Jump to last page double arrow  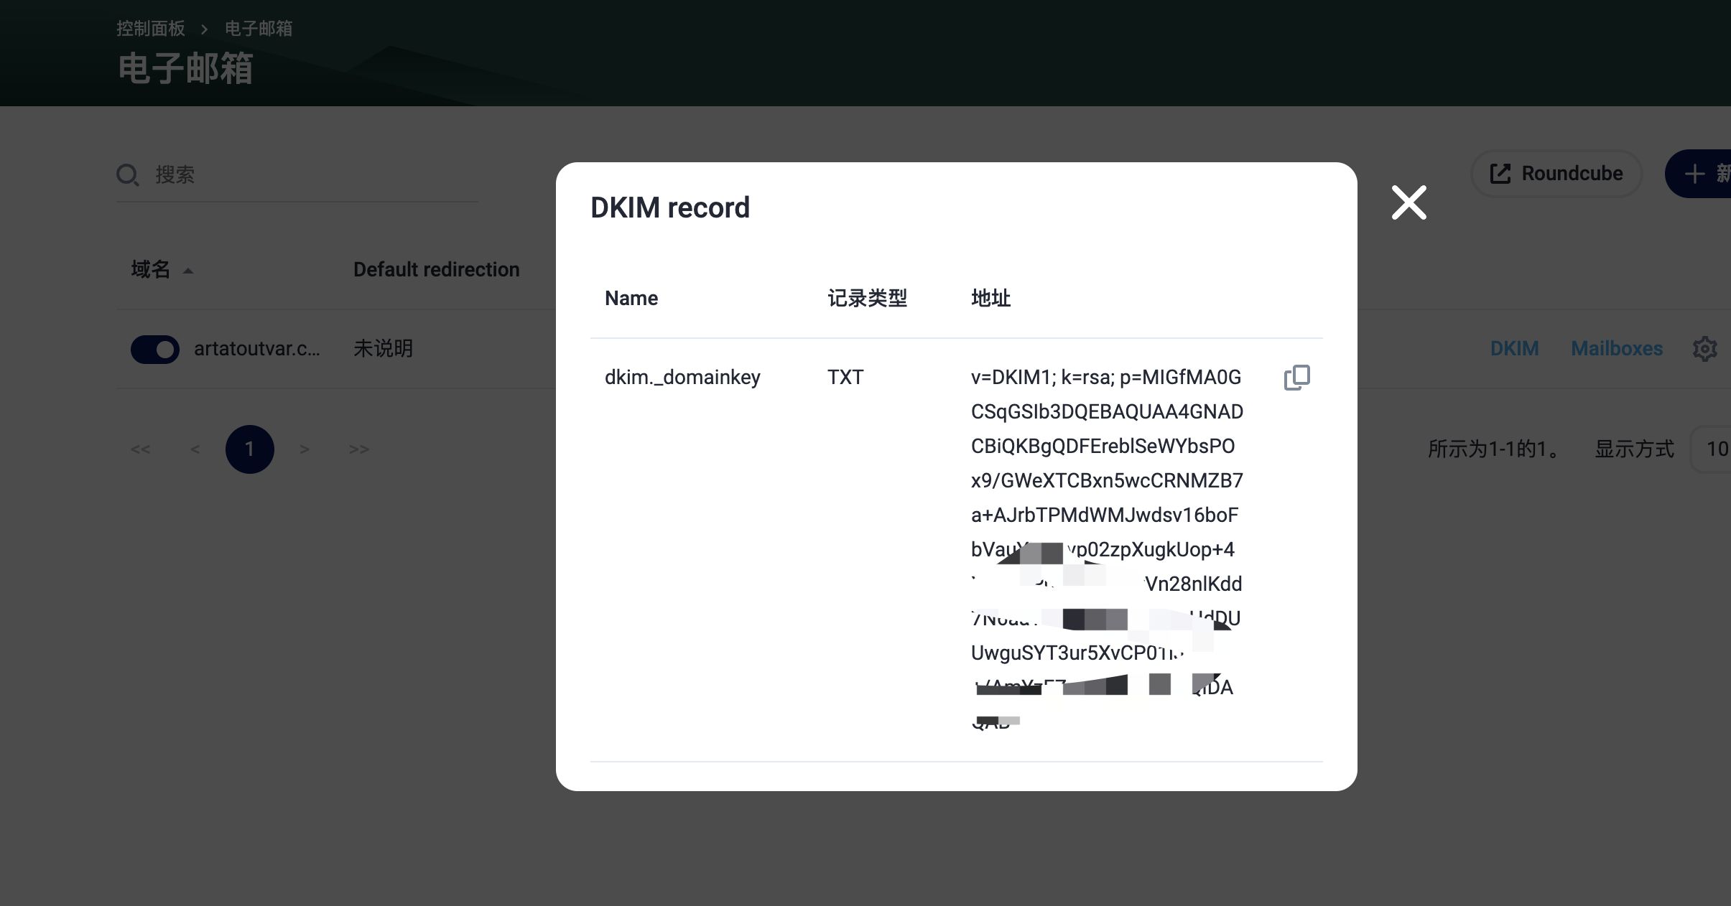(358, 449)
